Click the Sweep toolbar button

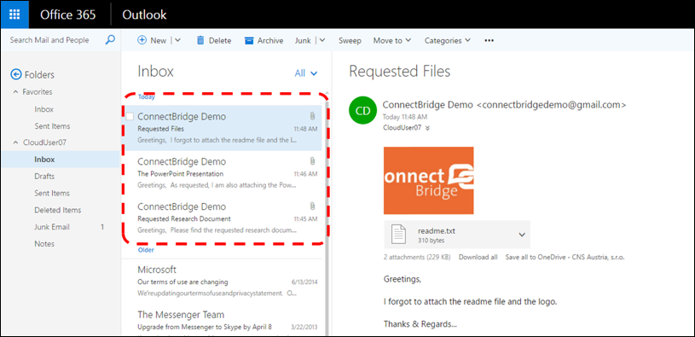point(350,40)
